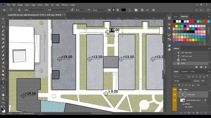Viewport: 211px width, 118px height.
Task: Select the Zoom tool
Action: (x=3, y=99)
